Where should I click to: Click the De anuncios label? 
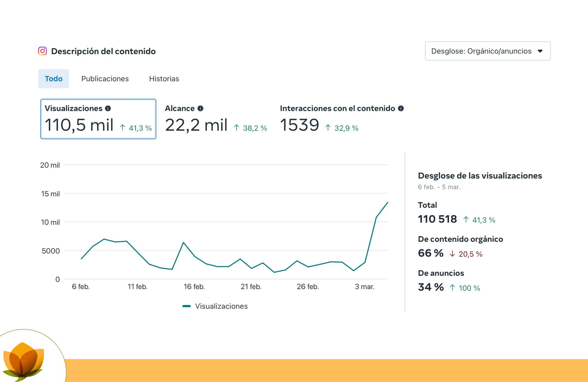click(441, 273)
